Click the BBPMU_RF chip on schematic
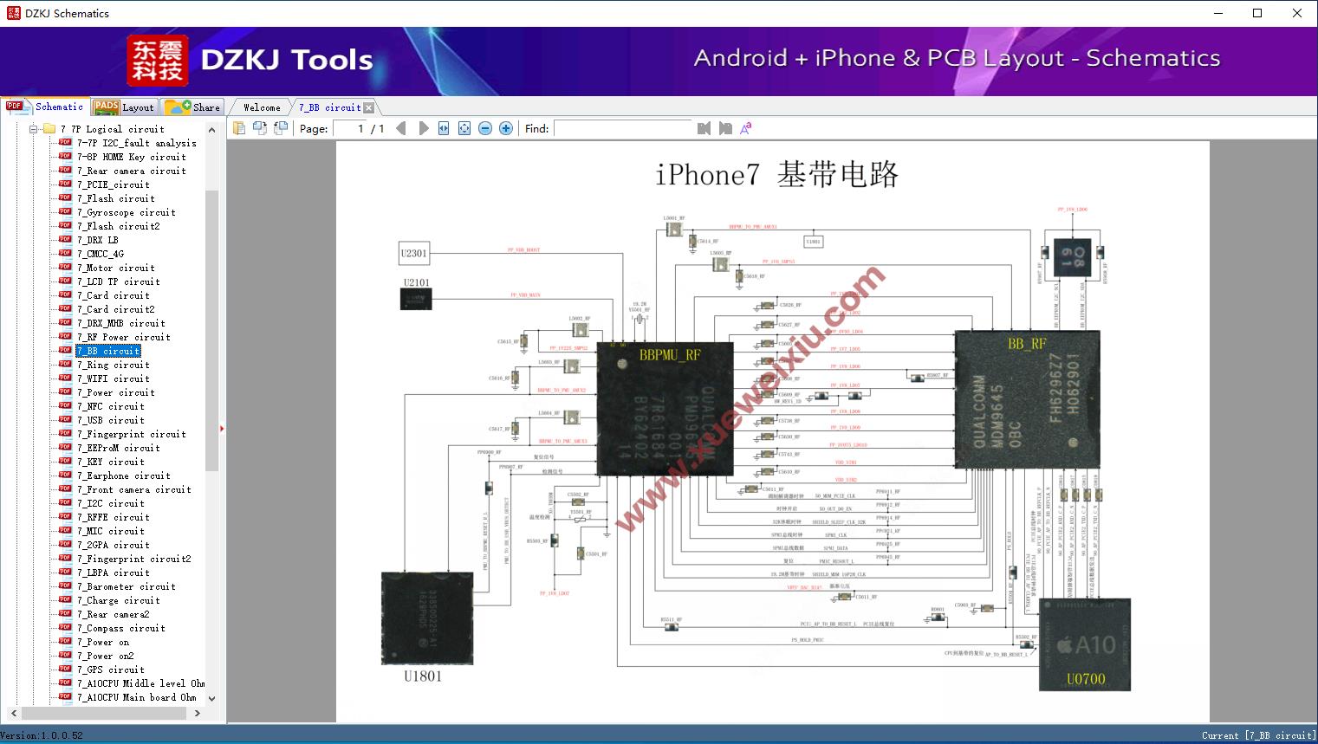This screenshot has width=1318, height=744. 665,409
